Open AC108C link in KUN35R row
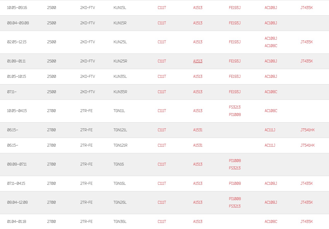The height and width of the screenshot is (229, 329). [271, 92]
